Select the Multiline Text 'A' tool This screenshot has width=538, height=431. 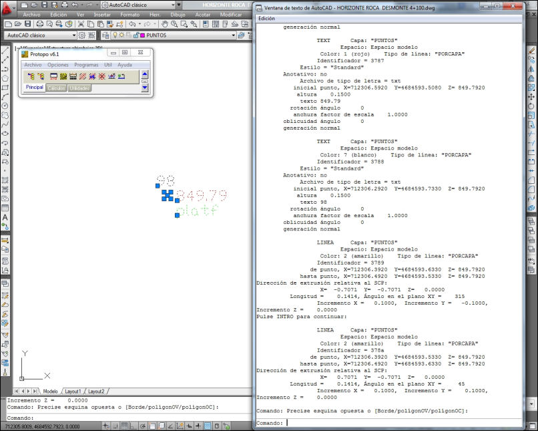[x=5, y=217]
